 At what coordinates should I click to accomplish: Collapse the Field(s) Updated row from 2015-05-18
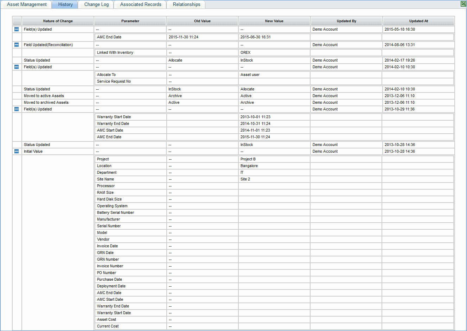coord(17,30)
